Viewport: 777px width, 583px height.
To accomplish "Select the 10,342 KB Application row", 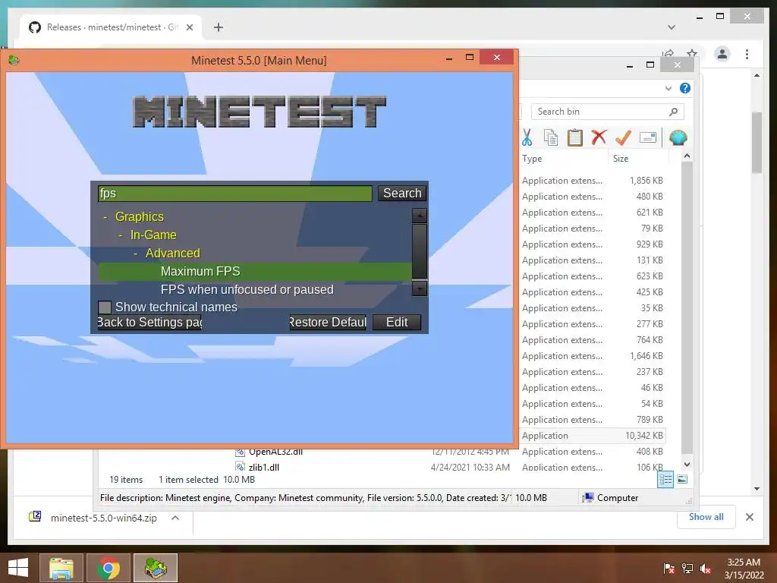I will (x=592, y=436).
